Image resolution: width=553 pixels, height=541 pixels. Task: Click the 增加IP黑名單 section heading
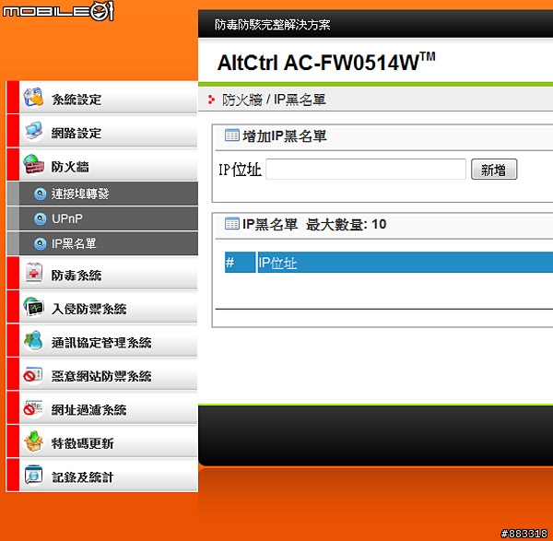point(285,135)
